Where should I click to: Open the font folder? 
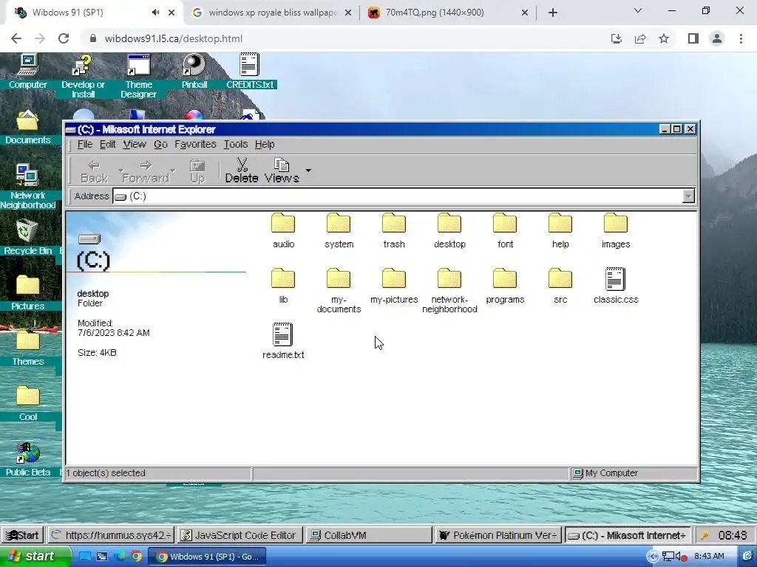tap(505, 231)
